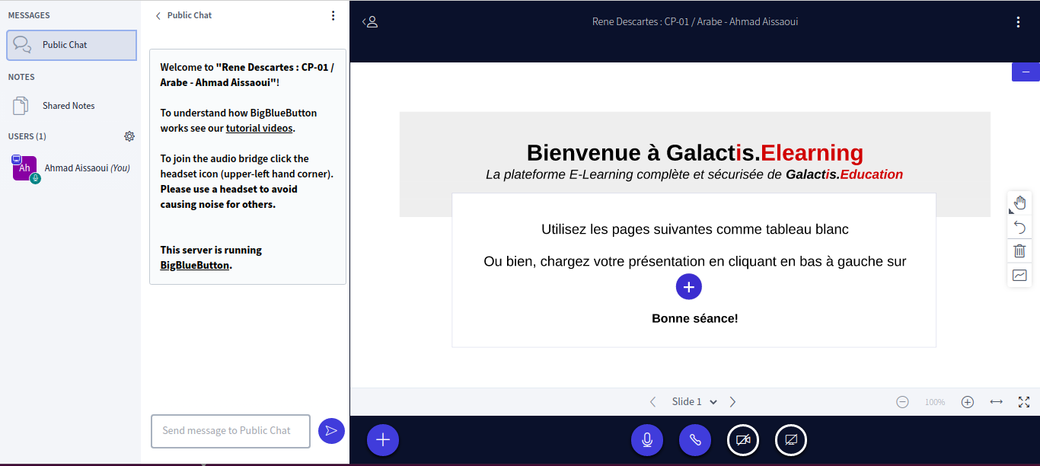
Task: Open the actions plus menu
Action: pos(383,440)
